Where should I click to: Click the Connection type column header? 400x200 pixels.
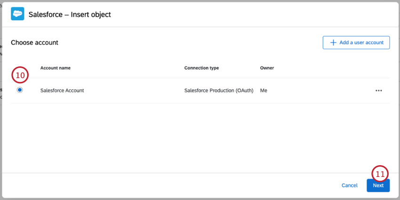click(201, 68)
